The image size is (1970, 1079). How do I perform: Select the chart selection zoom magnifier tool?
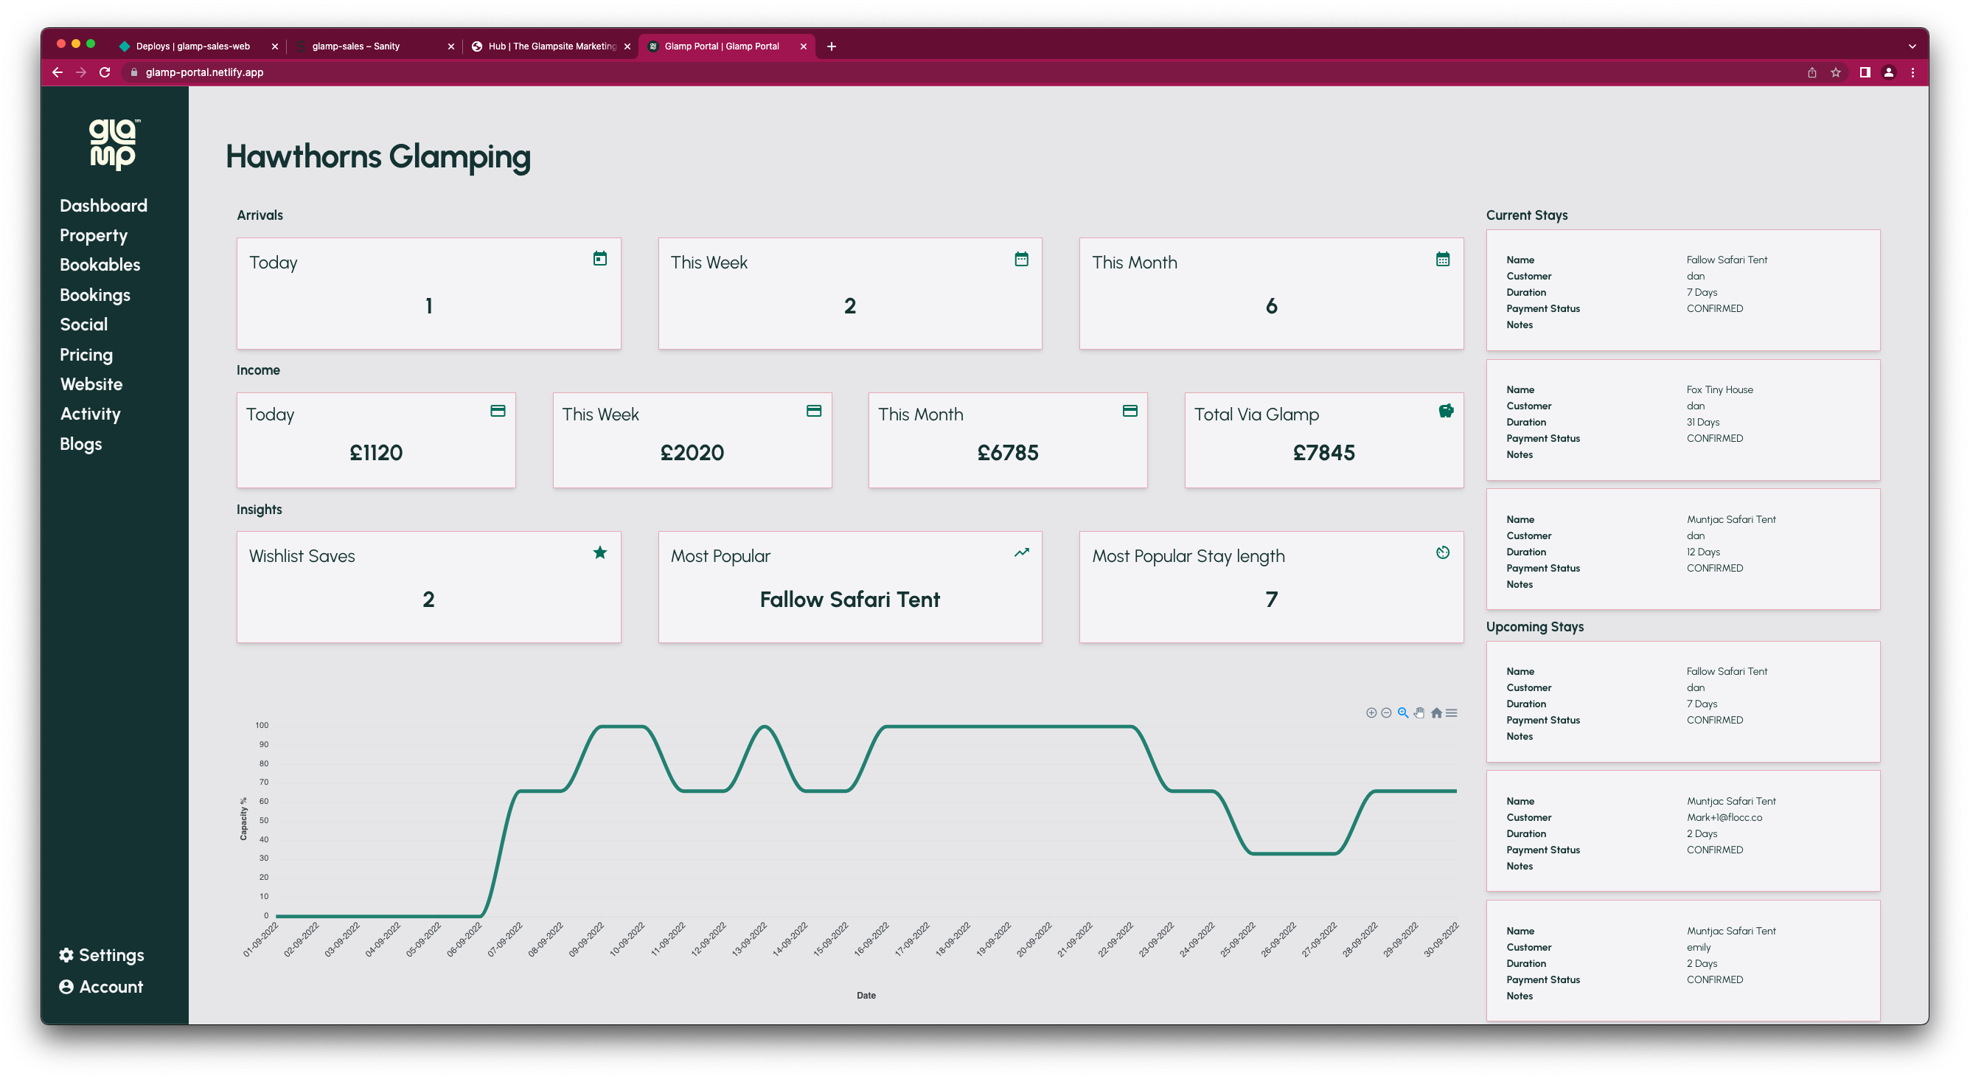coord(1403,712)
